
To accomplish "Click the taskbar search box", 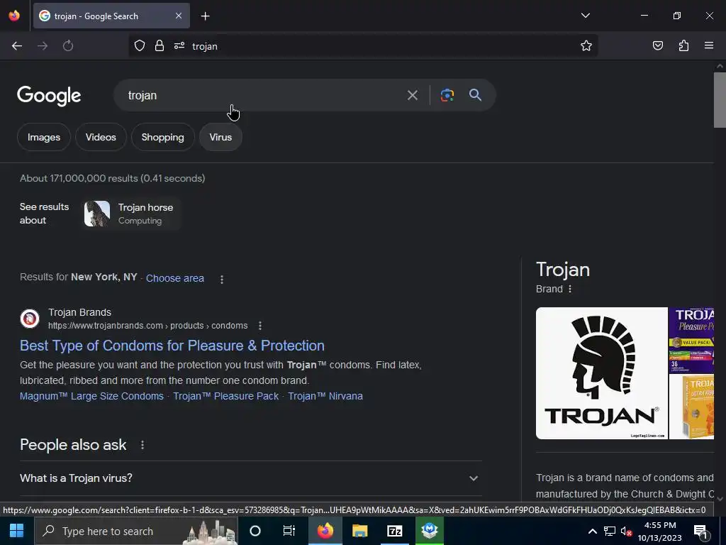I will pos(136,531).
